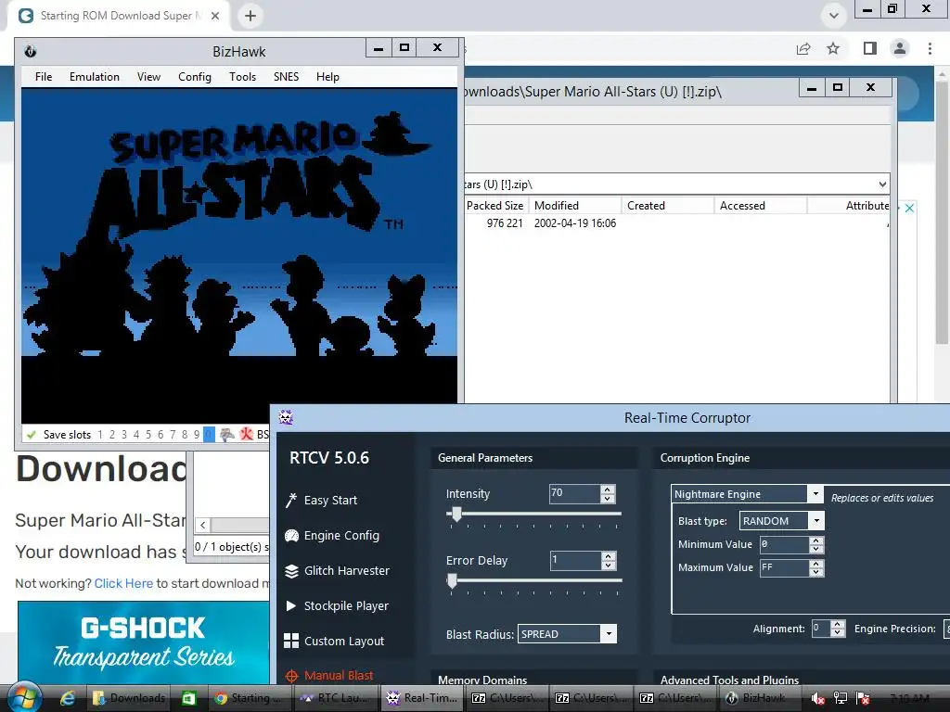Open the Chrome profile avatar icon
Screen dimensions: 950x712
coord(900,48)
